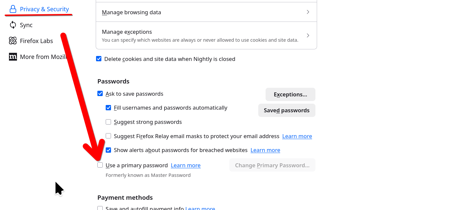
Task: Click the Firefox Labs flask icon
Action: 13,41
